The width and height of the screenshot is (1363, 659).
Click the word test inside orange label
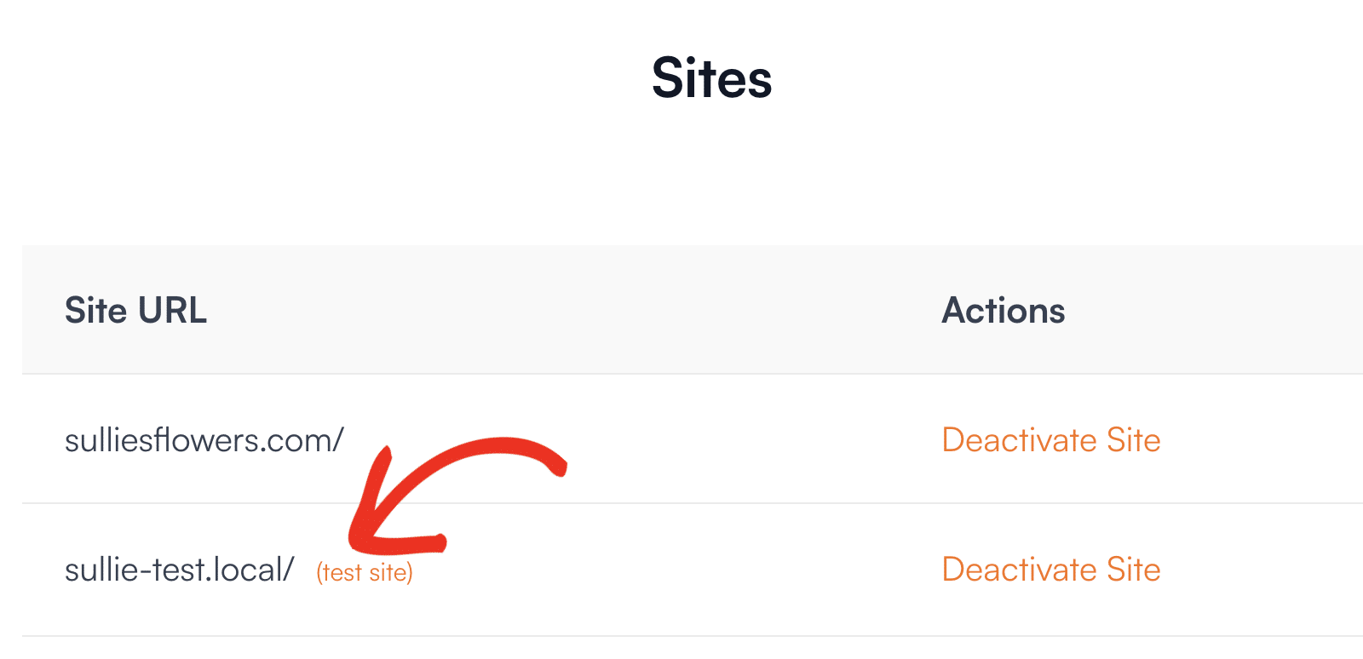coord(342,573)
